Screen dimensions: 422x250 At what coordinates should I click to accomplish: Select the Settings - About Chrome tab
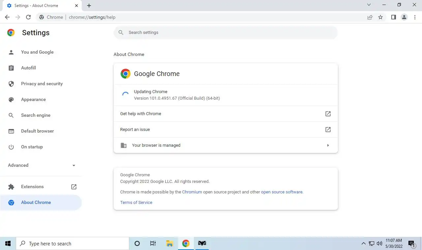pyautogui.click(x=42, y=6)
